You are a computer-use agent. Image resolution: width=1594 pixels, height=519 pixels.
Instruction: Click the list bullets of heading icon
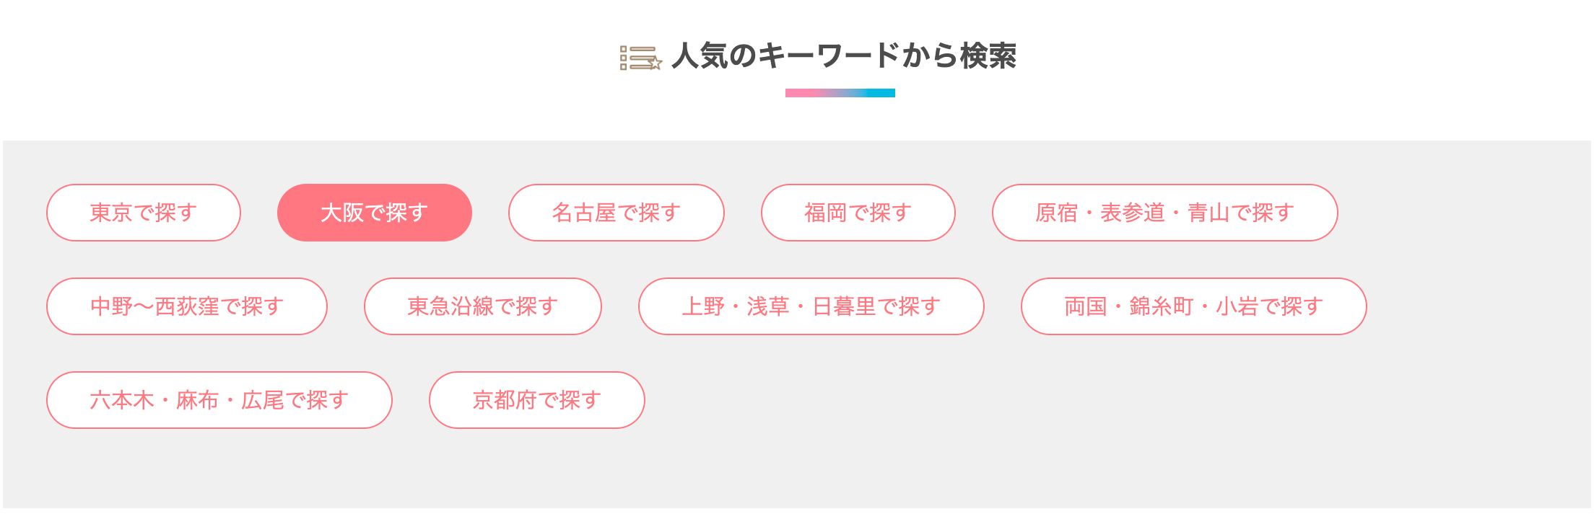pyautogui.click(x=624, y=58)
